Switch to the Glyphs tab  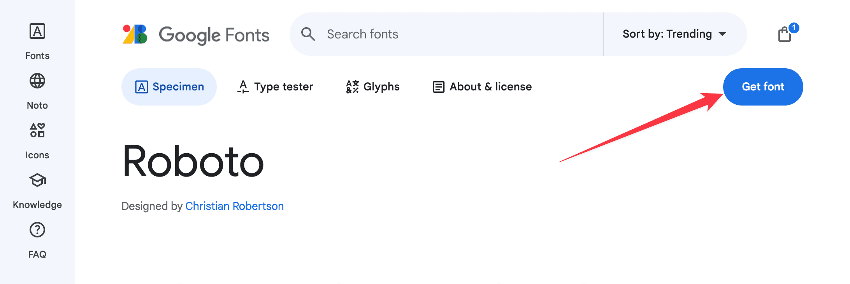(x=373, y=87)
